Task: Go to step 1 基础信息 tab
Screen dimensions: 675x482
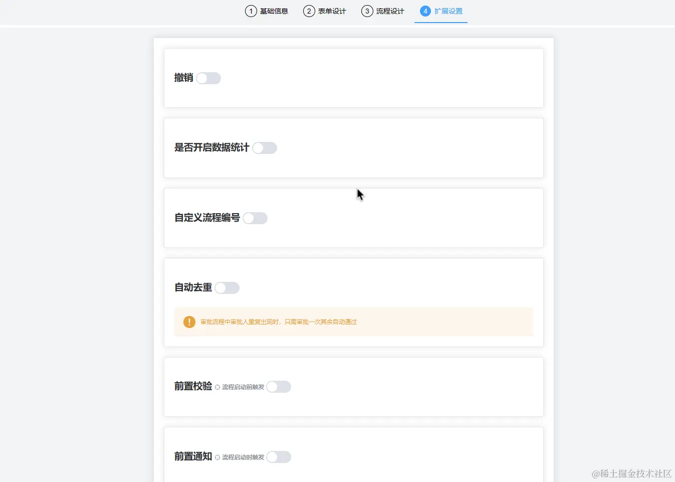Action: [267, 11]
